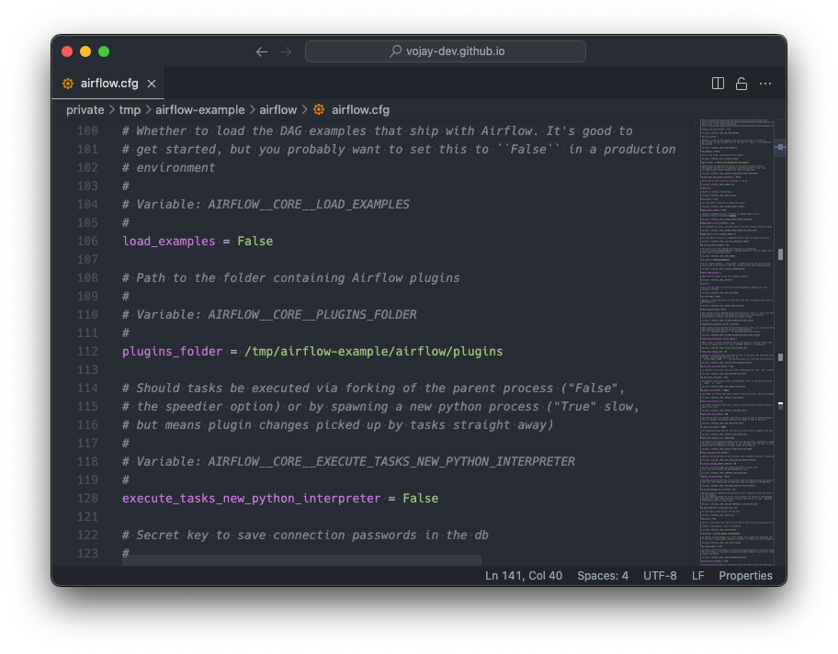The height and width of the screenshot is (654, 838).
Task: Click Ln 141, Col 40 to go to line
Action: 522,575
